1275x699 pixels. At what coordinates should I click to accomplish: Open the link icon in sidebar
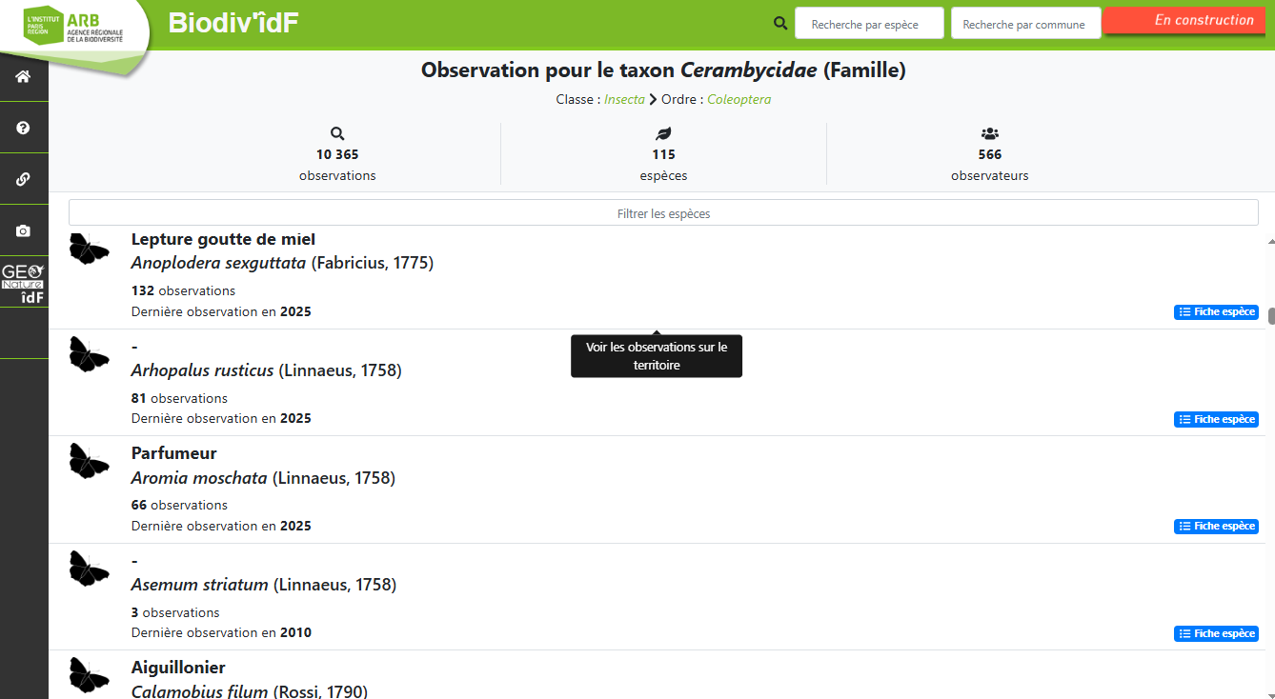(x=23, y=179)
